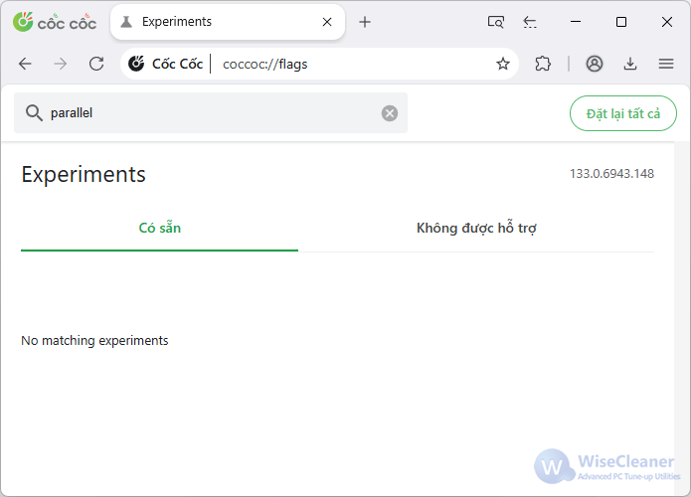Image resolution: width=691 pixels, height=497 pixels.
Task: Close the Experiments tab
Action: tap(327, 22)
